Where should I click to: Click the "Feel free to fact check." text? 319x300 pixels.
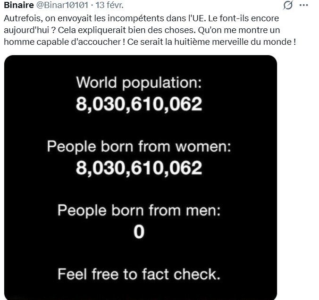[139, 273]
